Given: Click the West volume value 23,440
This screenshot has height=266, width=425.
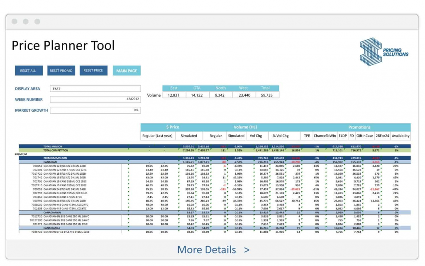Looking at the screenshot, I should 244,95.
